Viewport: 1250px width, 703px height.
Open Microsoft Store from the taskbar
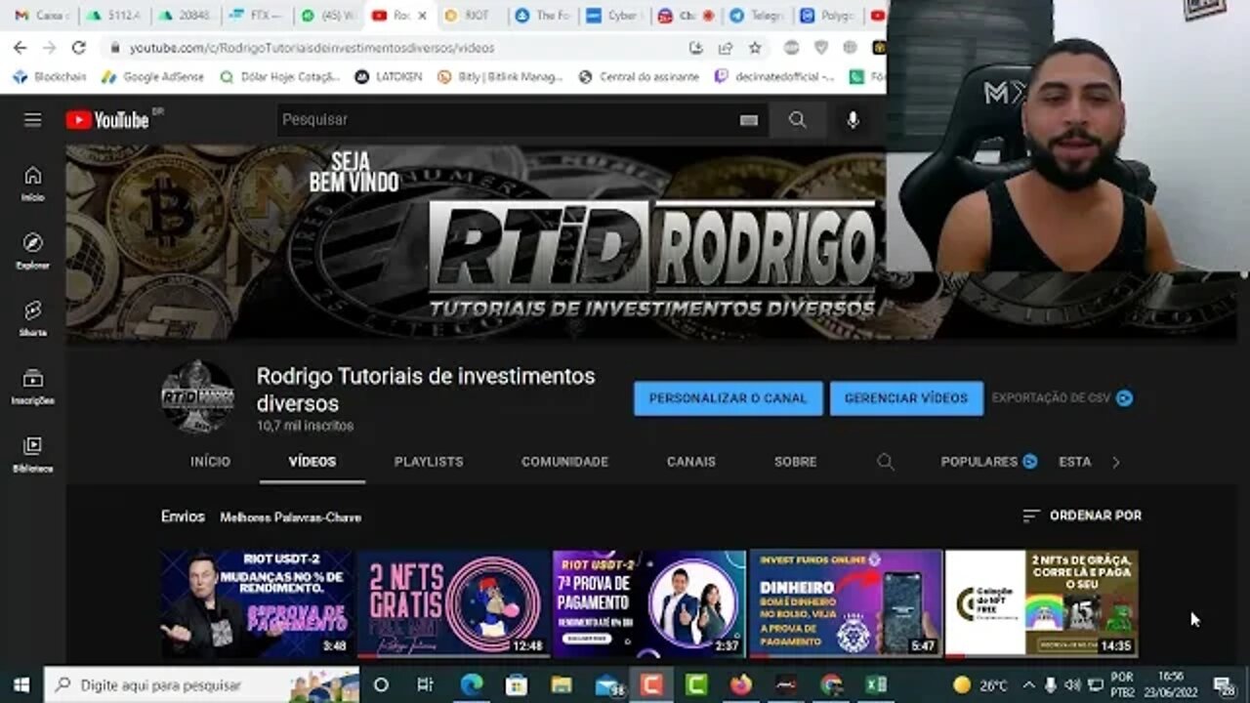517,684
